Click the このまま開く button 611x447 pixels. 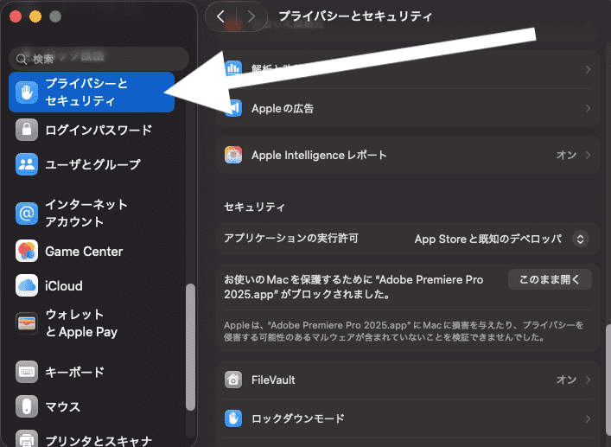click(x=550, y=279)
